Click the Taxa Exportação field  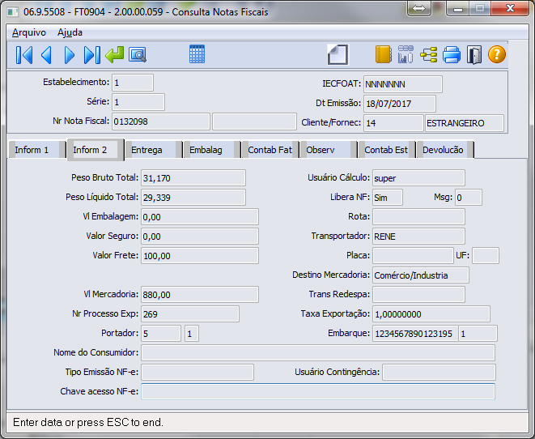coord(431,314)
